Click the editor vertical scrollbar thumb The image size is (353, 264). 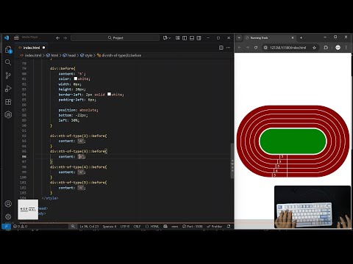pyautogui.click(x=232, y=161)
